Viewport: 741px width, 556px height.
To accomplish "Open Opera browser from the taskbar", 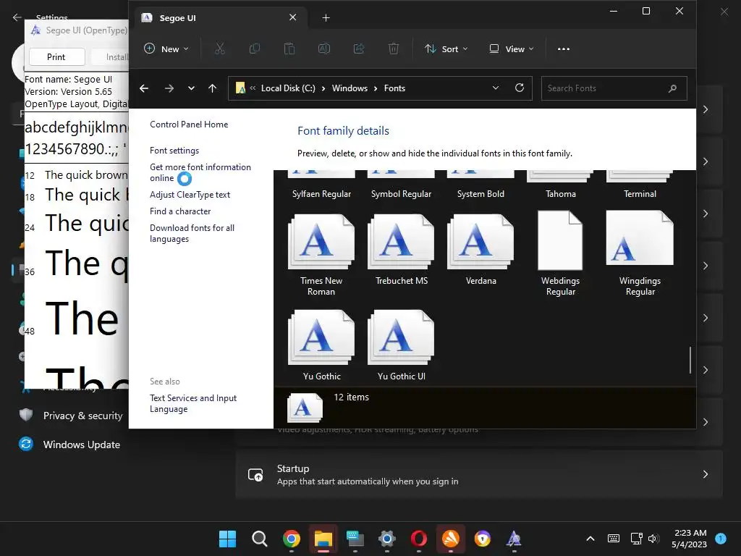I will pos(419,539).
